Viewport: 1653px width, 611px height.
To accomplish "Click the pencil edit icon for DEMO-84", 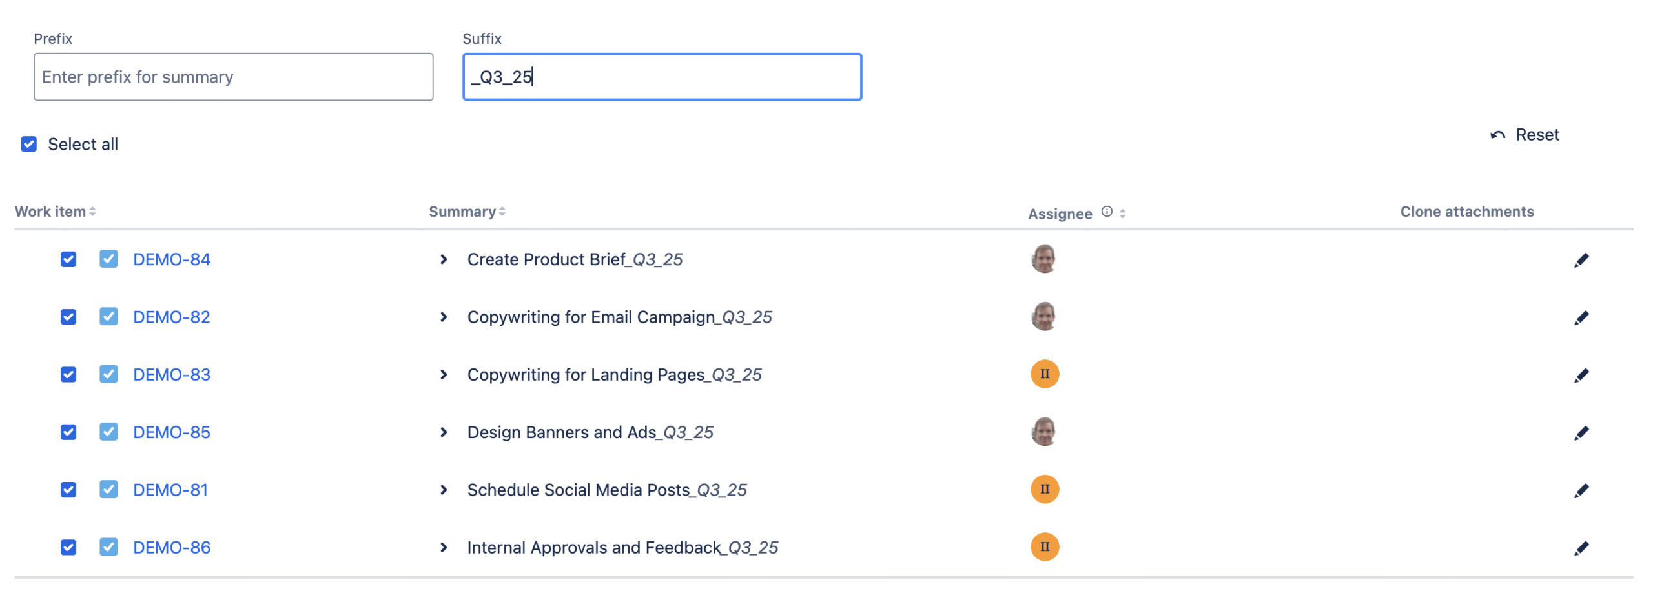I will [x=1581, y=260].
